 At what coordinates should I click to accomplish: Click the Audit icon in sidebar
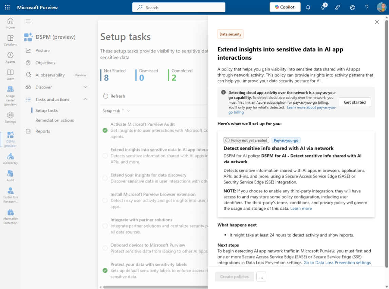pos(10,175)
